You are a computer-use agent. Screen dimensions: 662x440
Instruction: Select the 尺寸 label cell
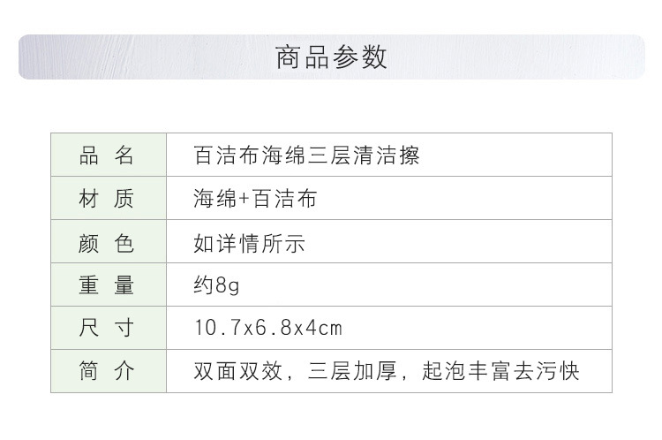point(108,329)
